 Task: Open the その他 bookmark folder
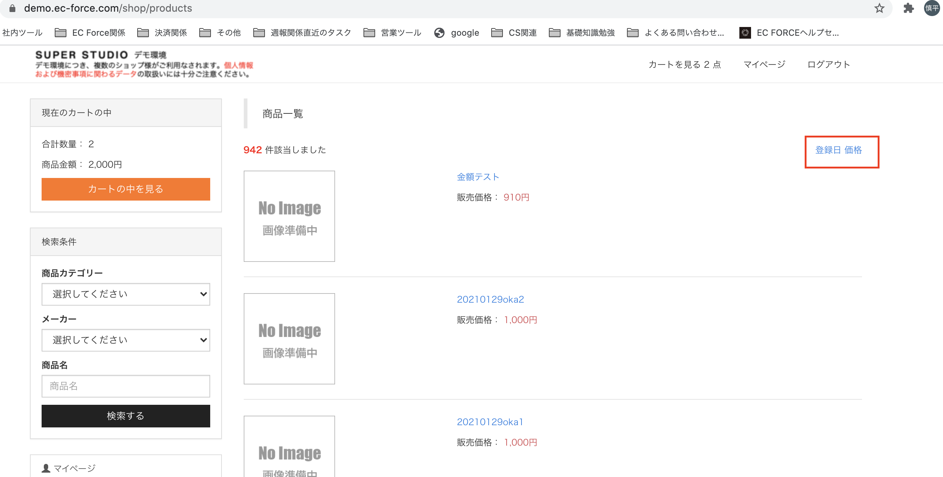pos(220,33)
